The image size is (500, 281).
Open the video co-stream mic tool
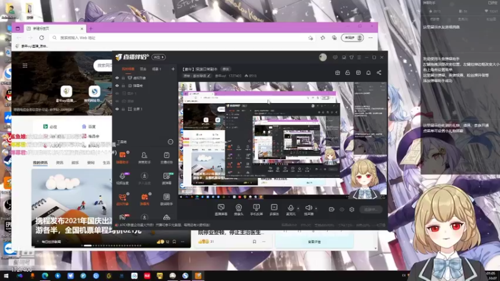click(x=122, y=179)
